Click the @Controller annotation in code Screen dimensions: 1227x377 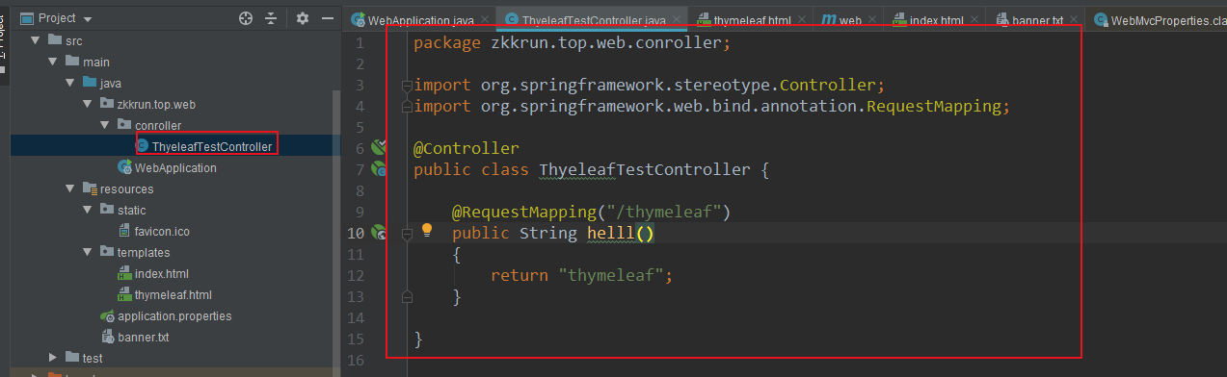[467, 148]
